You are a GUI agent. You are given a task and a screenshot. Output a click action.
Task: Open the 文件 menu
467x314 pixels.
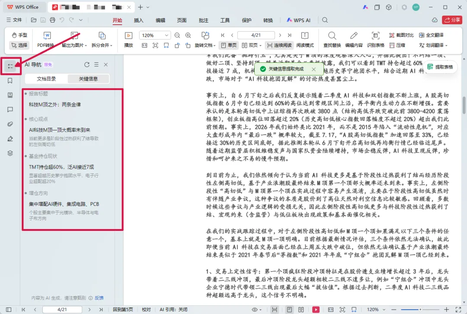pos(14,20)
